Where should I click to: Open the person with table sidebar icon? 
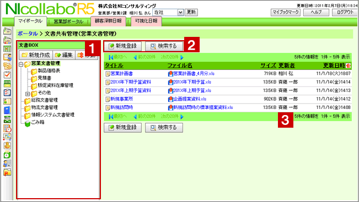[7, 163]
